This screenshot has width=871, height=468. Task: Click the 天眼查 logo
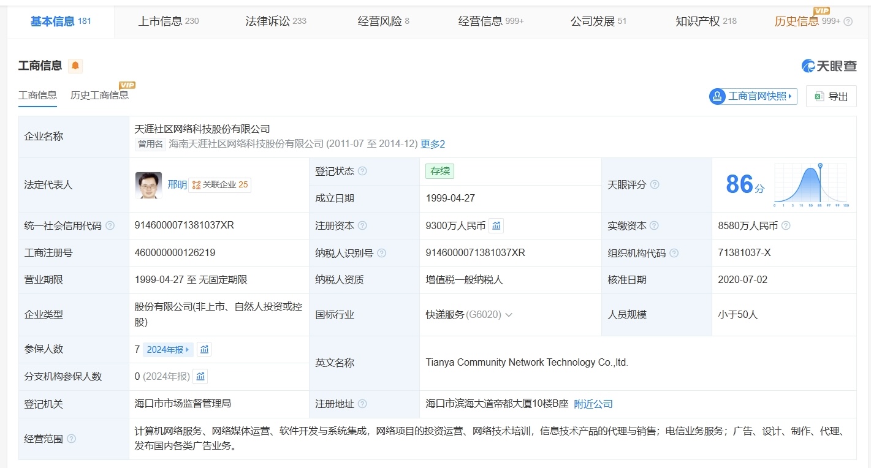tap(829, 66)
